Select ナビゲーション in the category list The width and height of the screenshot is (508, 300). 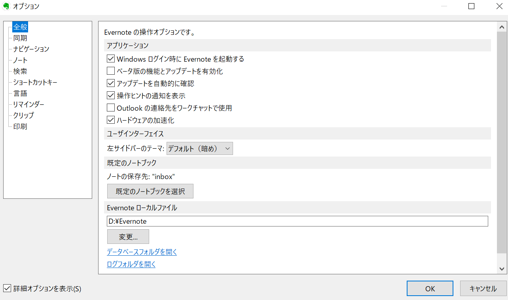pyautogui.click(x=31, y=49)
